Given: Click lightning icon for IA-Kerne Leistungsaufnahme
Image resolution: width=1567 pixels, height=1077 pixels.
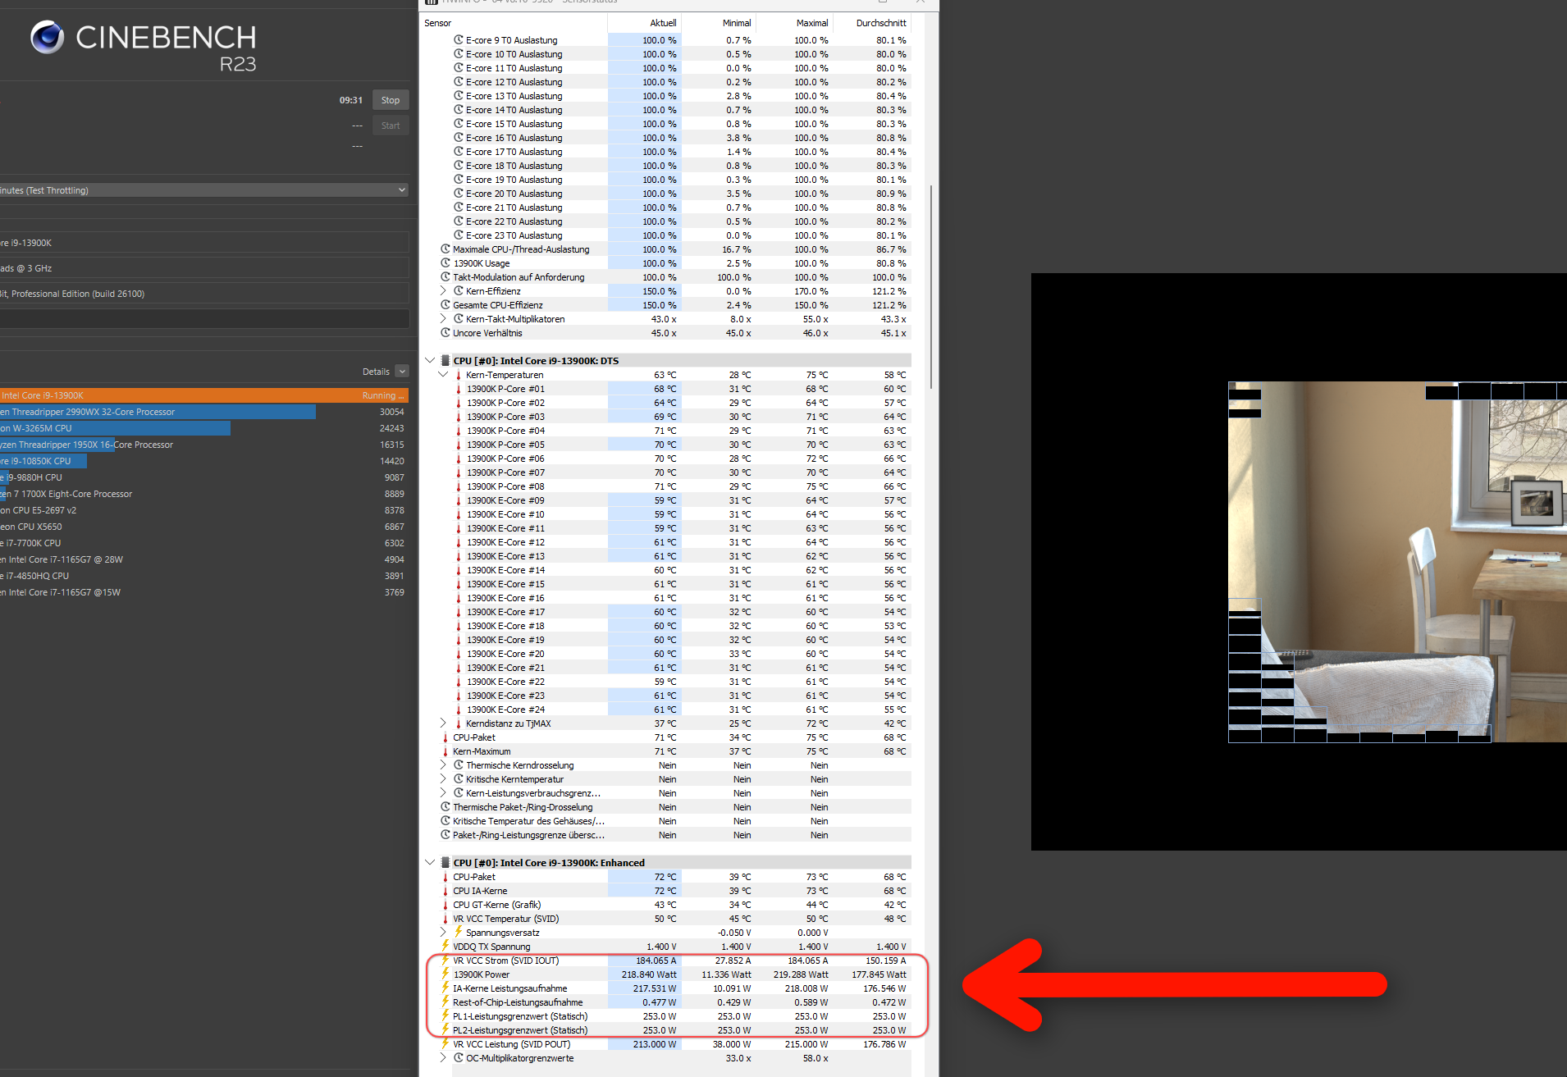Looking at the screenshot, I should (x=445, y=988).
